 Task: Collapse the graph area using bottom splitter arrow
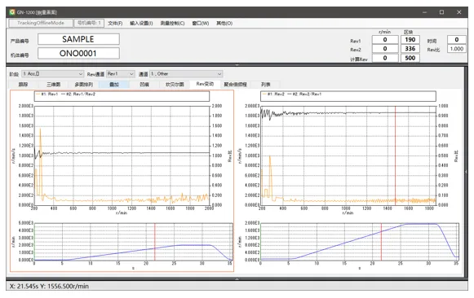[237, 279]
